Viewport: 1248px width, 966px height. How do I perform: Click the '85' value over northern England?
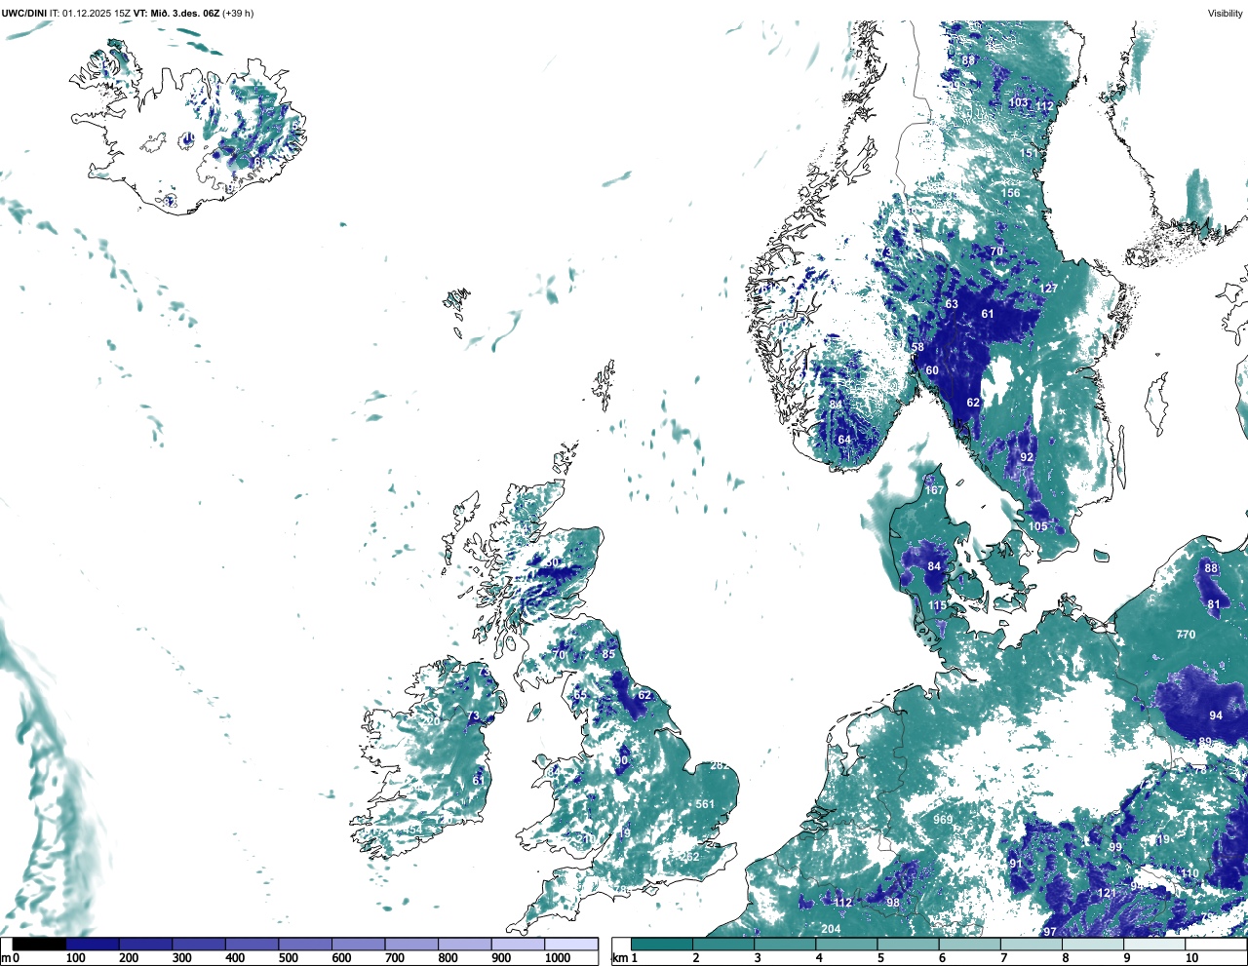[x=609, y=654]
